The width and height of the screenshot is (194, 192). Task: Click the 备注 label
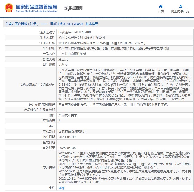click(x=52, y=126)
